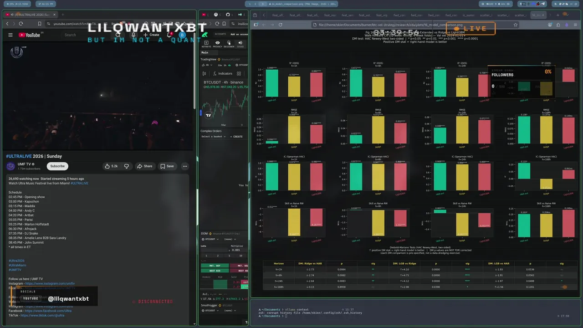This screenshot has height=328, width=583.
Task: Share the ULTRALIVE video
Action: [x=145, y=166]
